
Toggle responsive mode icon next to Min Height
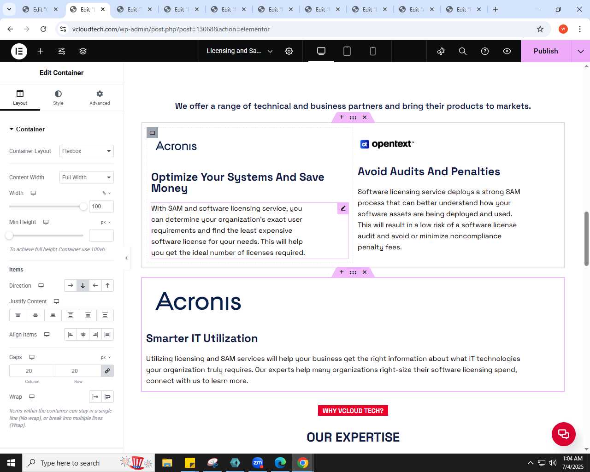(46, 222)
